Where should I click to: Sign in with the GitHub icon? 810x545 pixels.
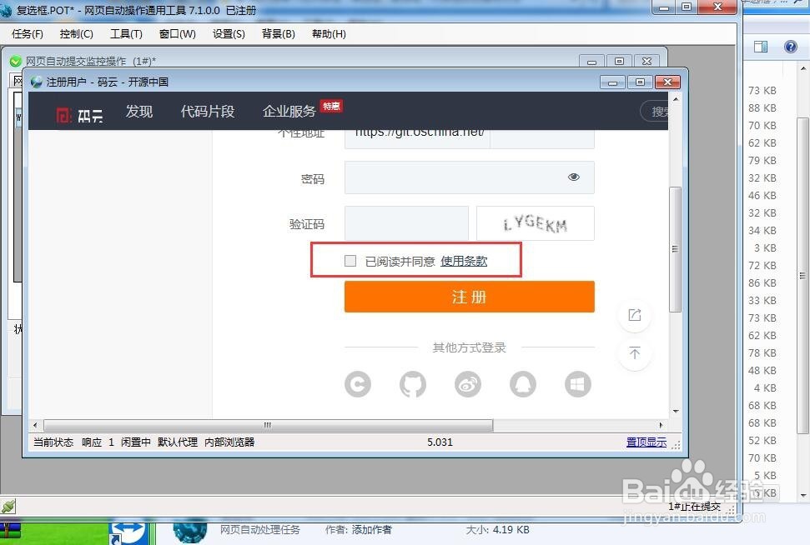pyautogui.click(x=412, y=384)
